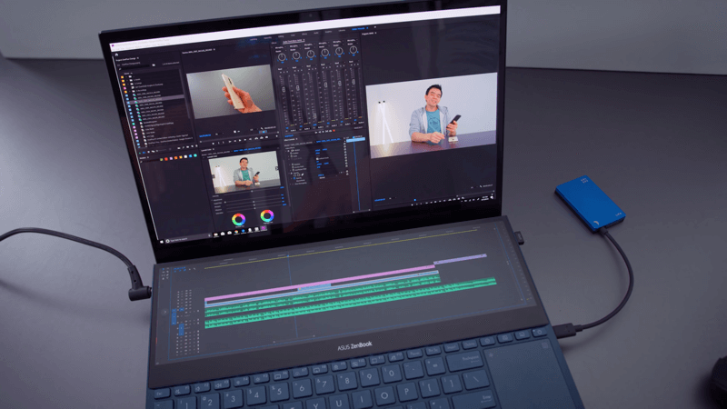Click the blue Source monitor timecode
This screenshot has width=727, height=409.
(x=204, y=135)
